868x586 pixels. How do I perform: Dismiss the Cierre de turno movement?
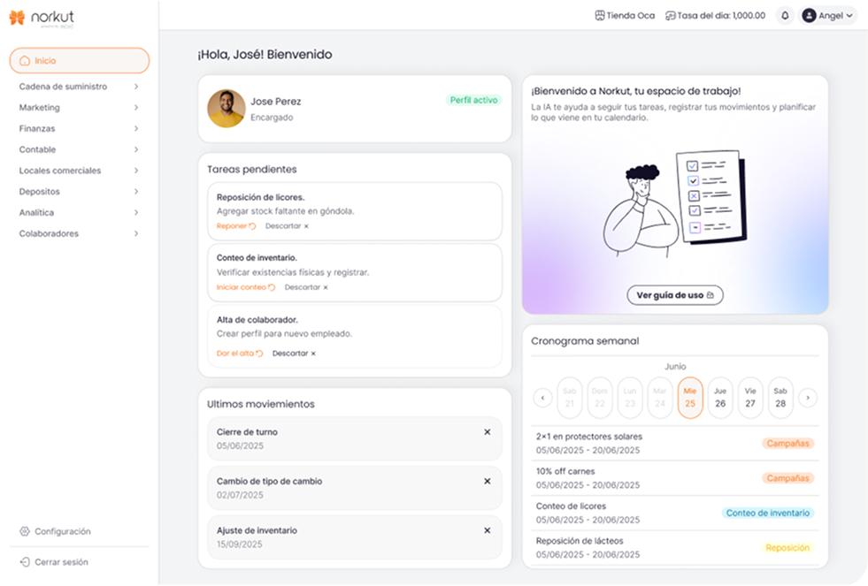point(487,432)
